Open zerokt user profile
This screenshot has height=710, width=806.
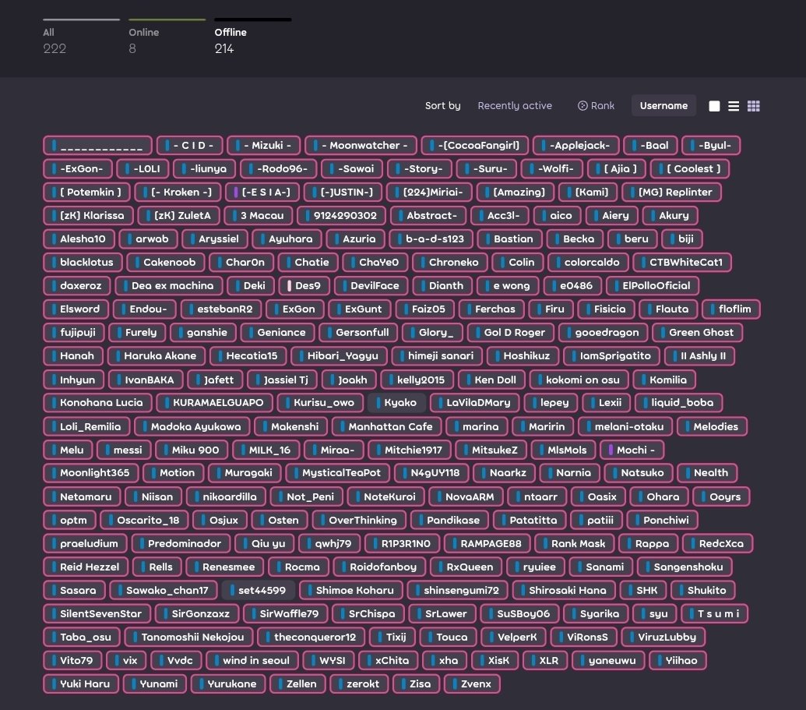coord(359,684)
